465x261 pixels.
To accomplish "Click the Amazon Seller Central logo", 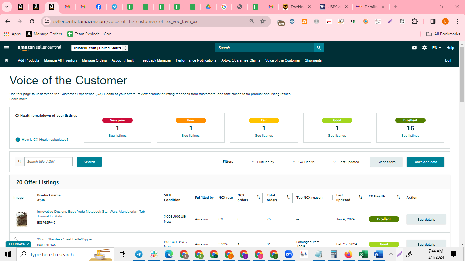I will pyautogui.click(x=39, y=48).
